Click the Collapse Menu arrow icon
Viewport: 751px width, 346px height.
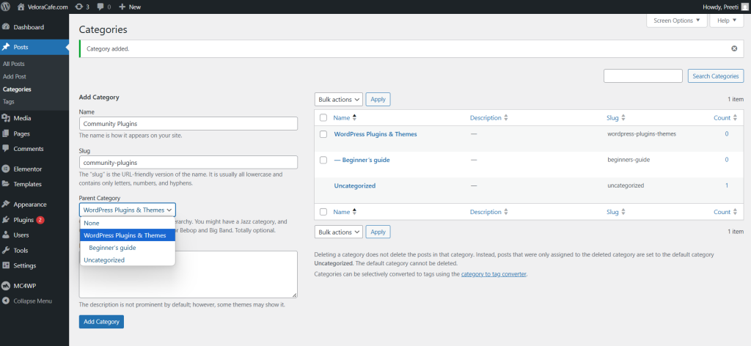(6, 301)
